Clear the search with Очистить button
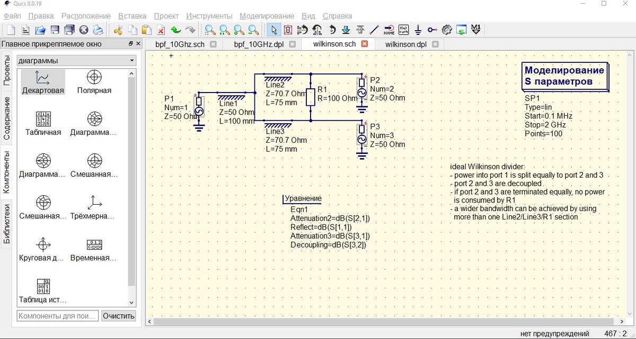This screenshot has width=636, height=339. coord(119,316)
